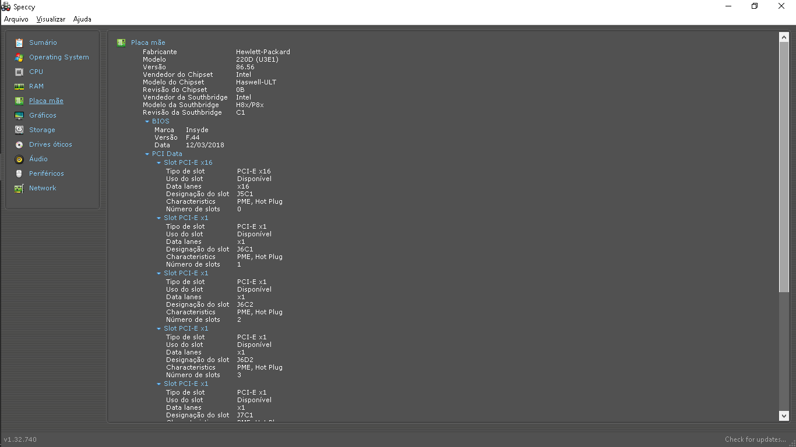Collapse Slot PCI-E x1 with designation J6C1
This screenshot has height=447, width=796.
[159, 218]
